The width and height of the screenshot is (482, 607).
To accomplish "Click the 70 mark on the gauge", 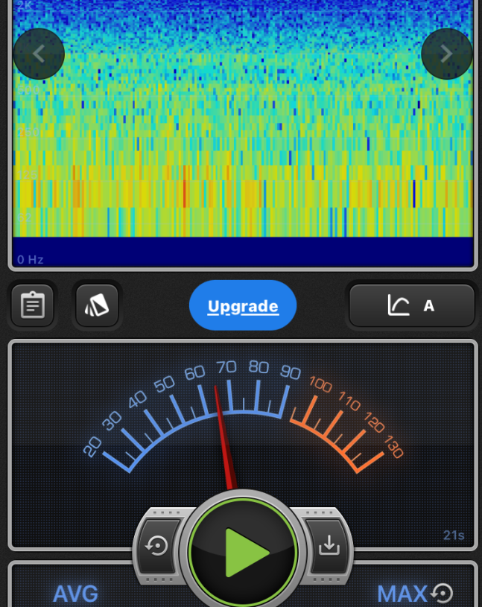I will (x=226, y=367).
